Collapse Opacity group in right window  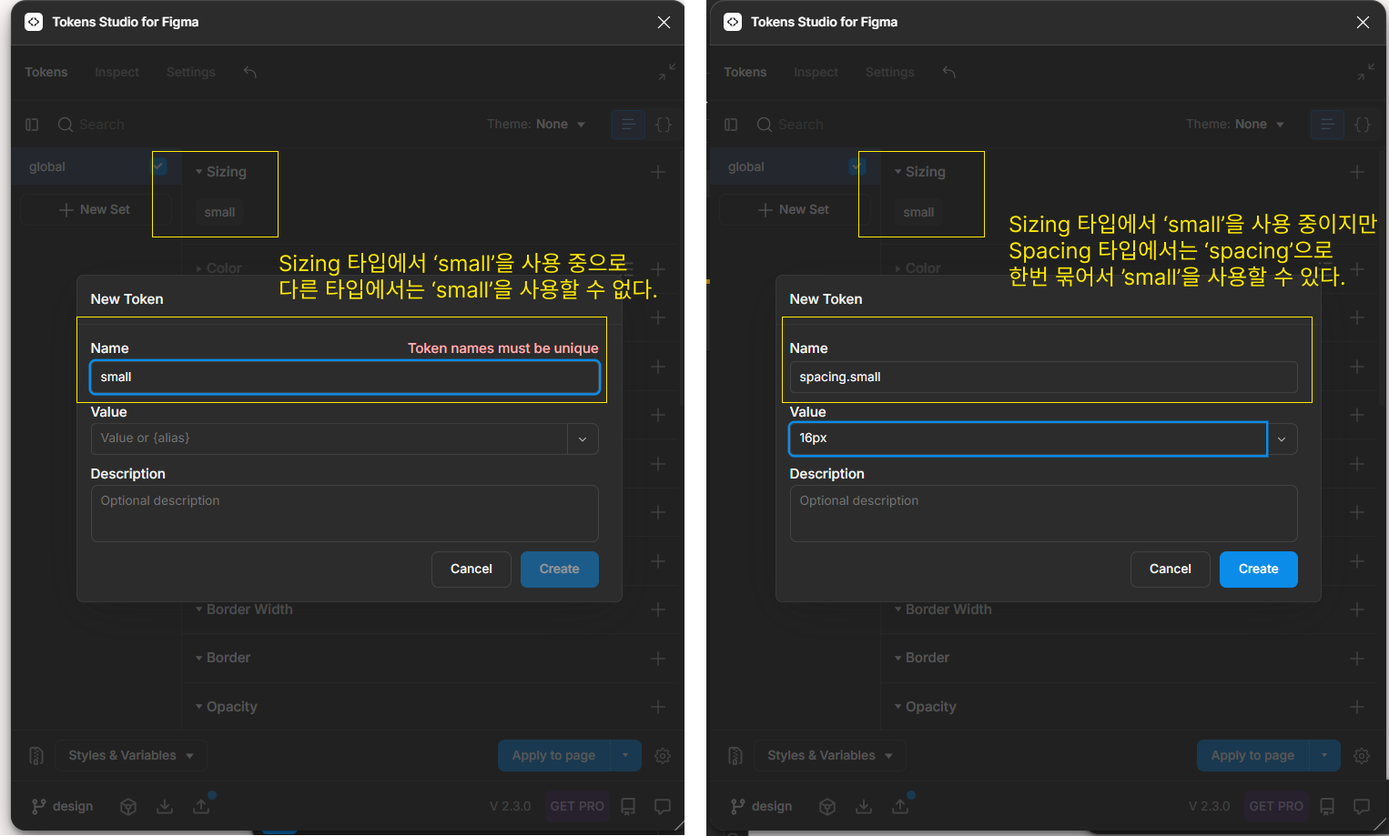click(x=926, y=707)
